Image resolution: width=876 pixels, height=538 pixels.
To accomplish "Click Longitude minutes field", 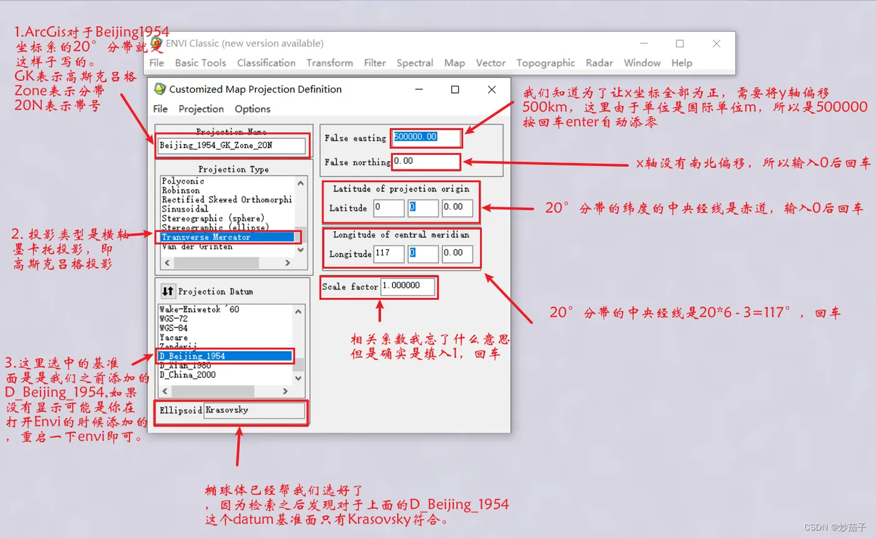I will tap(423, 253).
